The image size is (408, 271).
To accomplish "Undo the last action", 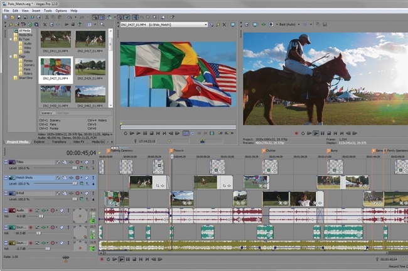I will pos(70,18).
